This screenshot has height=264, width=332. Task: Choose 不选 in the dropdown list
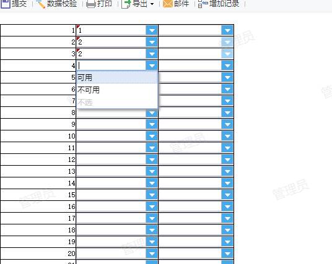pos(117,102)
